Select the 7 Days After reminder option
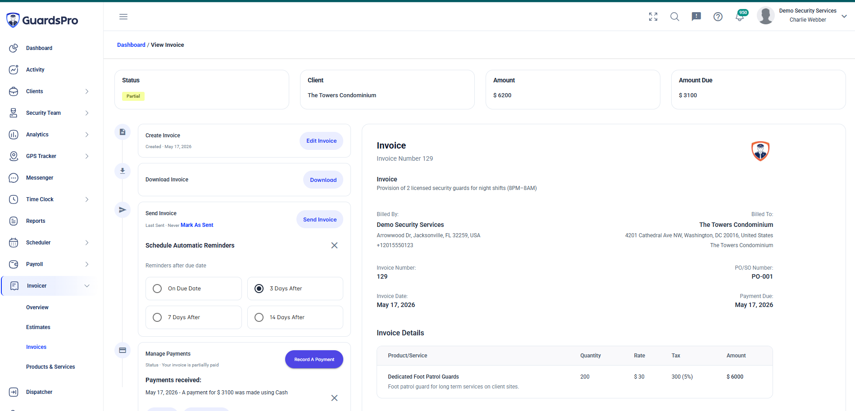Image resolution: width=855 pixels, height=411 pixels. (194, 317)
